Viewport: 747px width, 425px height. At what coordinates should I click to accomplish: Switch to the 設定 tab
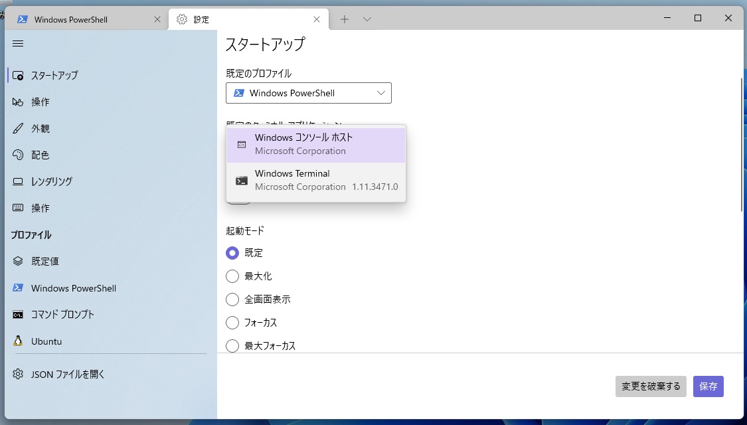[249, 19]
